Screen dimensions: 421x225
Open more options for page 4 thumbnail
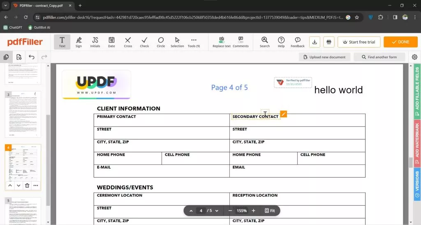coord(36,185)
